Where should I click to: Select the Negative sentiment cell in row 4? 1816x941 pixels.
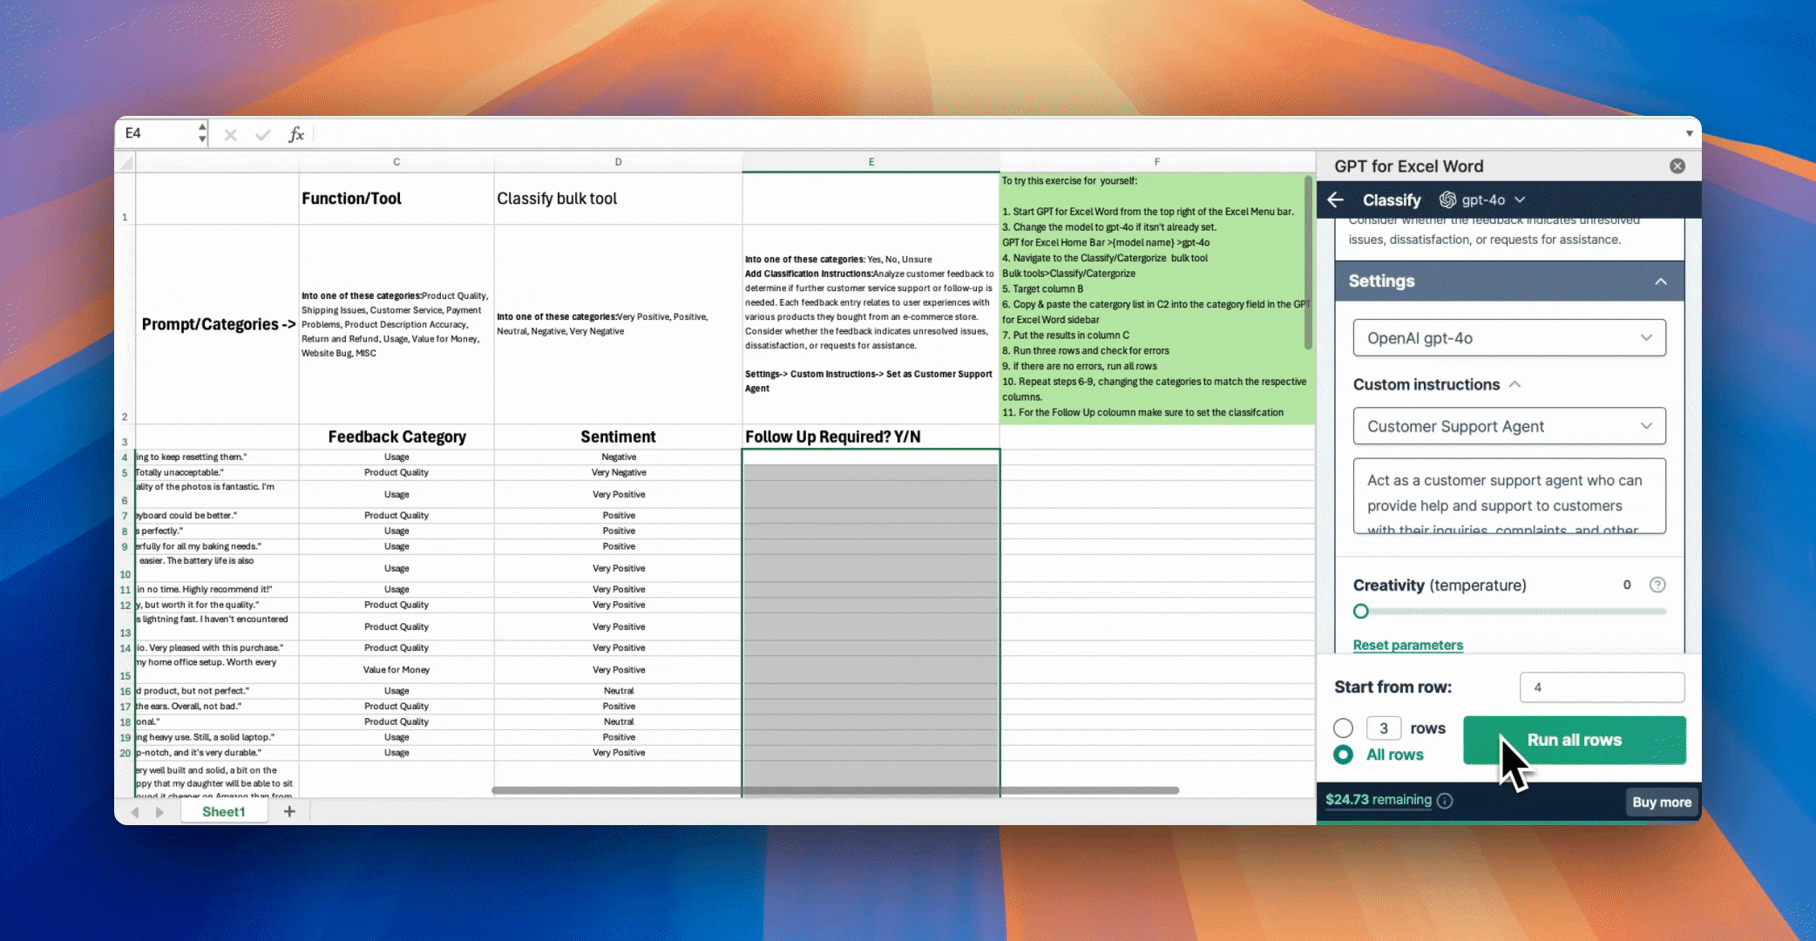(x=618, y=457)
